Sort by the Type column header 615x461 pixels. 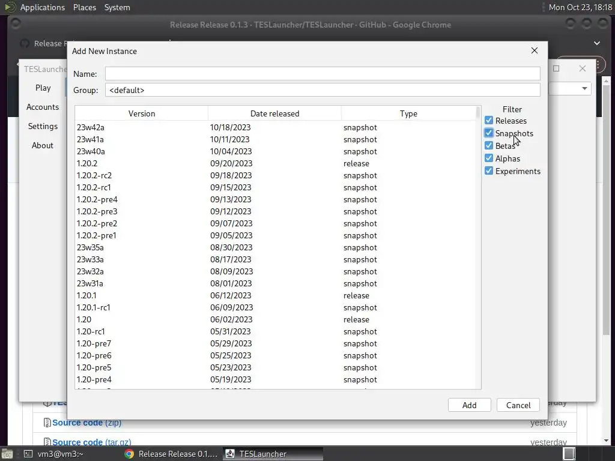click(x=408, y=113)
